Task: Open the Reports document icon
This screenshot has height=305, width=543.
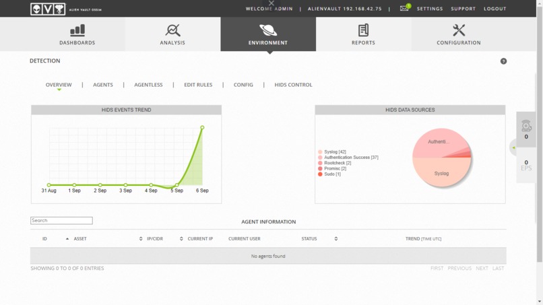Action: click(x=363, y=30)
